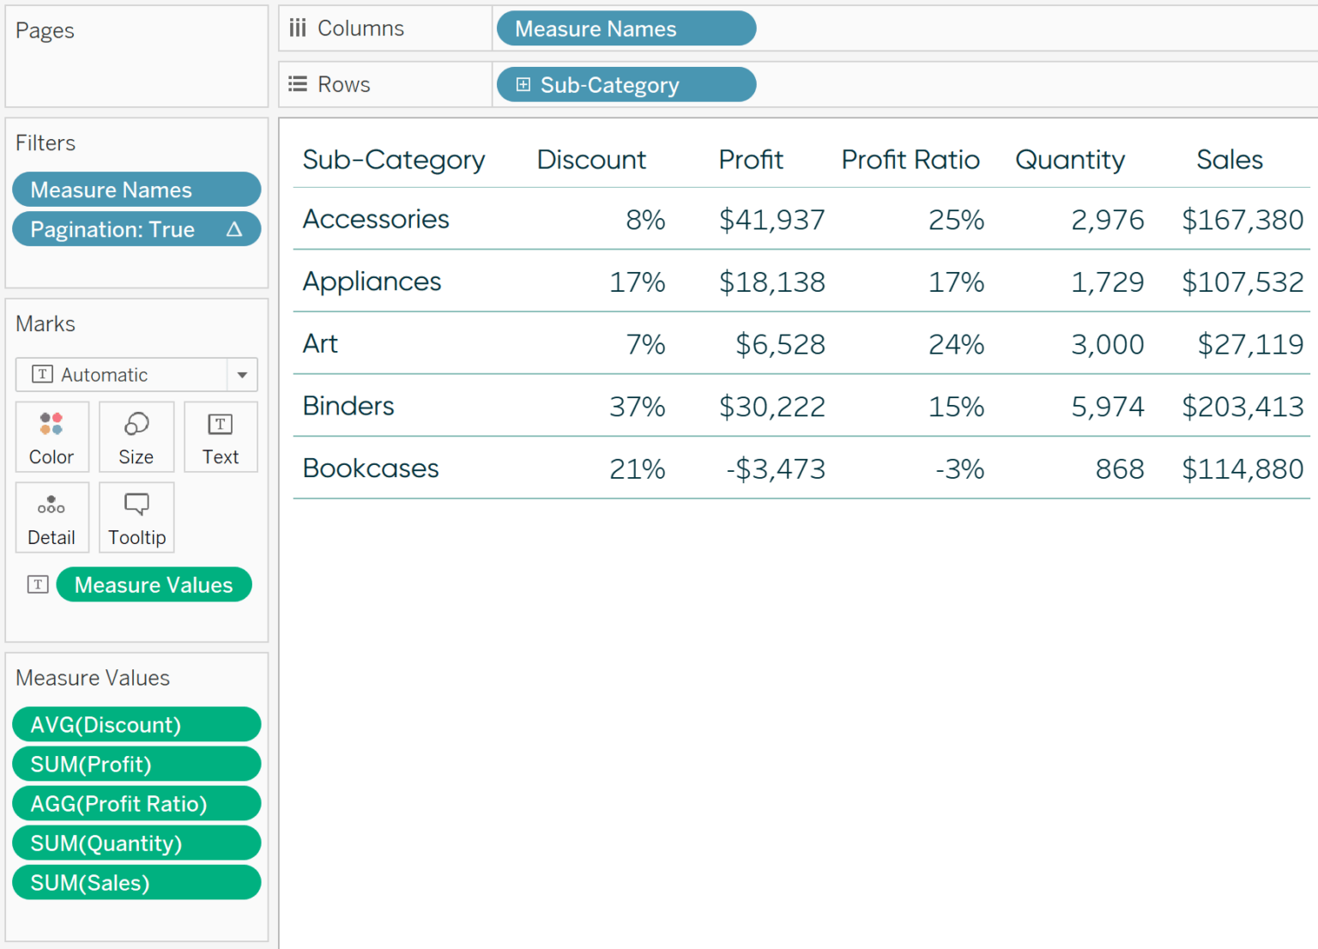1318x949 pixels.
Task: Open the Text property on the Marks card
Action: click(221, 437)
